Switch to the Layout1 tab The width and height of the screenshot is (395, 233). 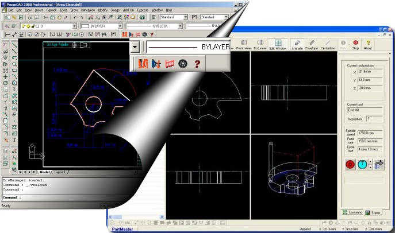click(x=60, y=172)
